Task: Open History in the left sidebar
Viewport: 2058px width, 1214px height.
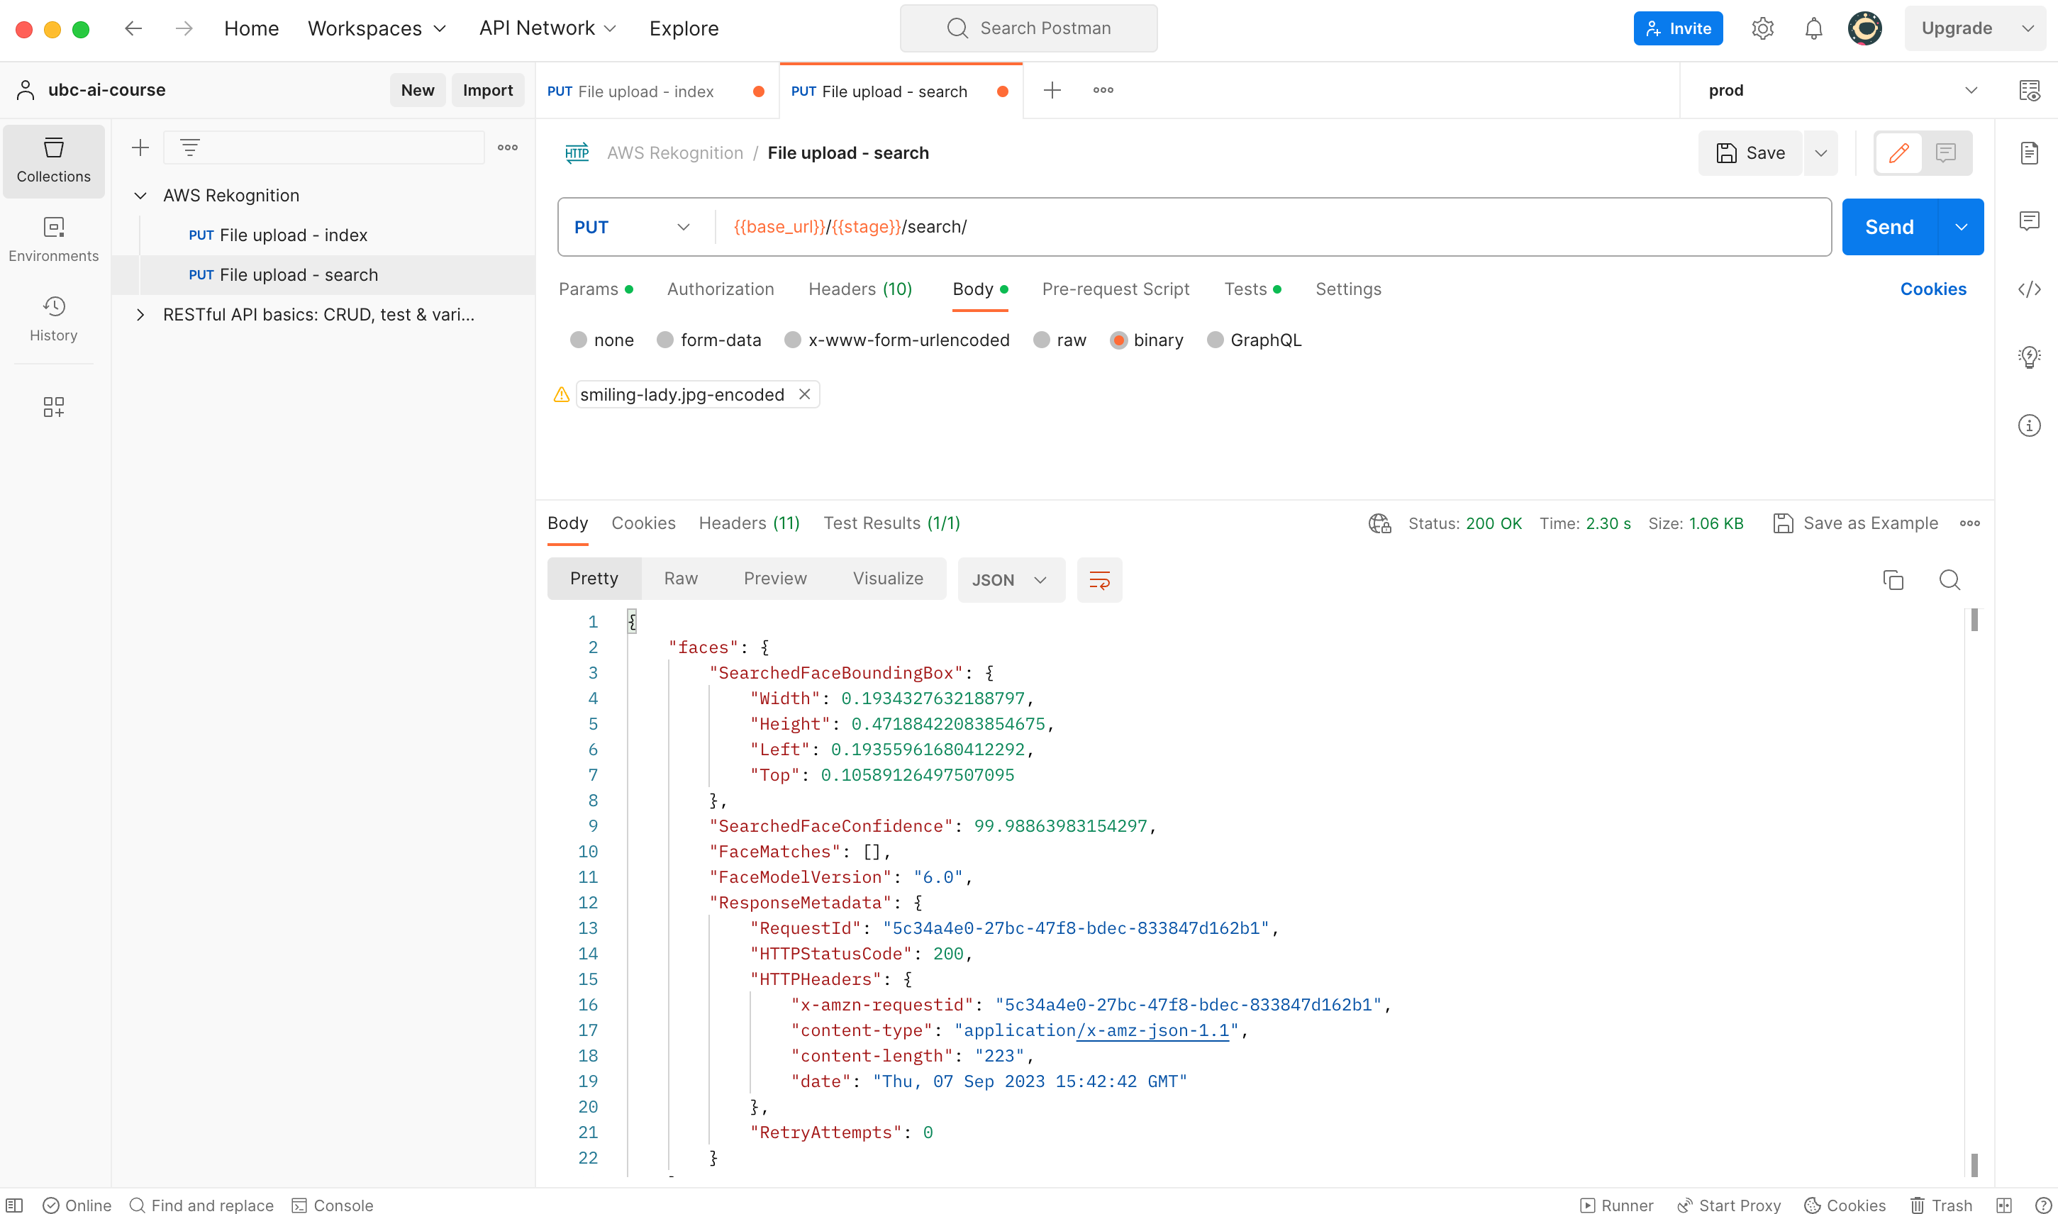Action: coord(53,318)
